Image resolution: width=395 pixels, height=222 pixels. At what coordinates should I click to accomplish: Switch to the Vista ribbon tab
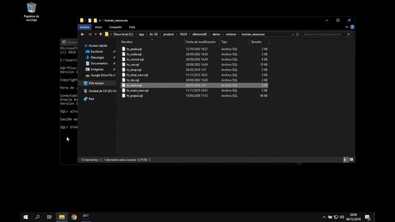point(131,27)
